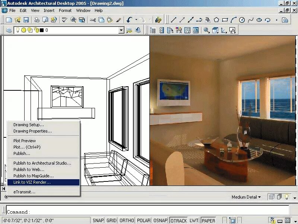Screen dimensions: 298x224
Task: Open the File menu
Action: click(x=12, y=10)
